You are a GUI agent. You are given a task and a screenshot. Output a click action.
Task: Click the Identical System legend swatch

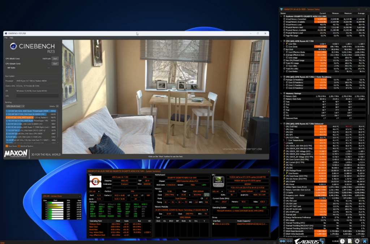pyautogui.click(x=19, y=146)
